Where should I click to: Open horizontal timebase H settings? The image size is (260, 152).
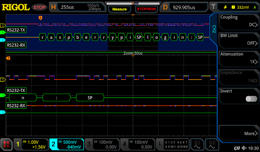pyautogui.click(x=53, y=7)
